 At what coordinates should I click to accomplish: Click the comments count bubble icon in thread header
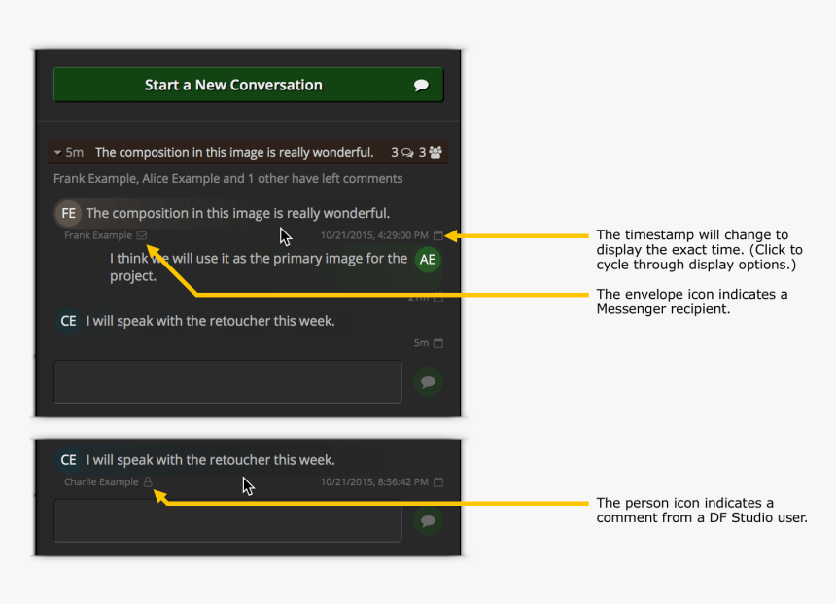click(407, 153)
